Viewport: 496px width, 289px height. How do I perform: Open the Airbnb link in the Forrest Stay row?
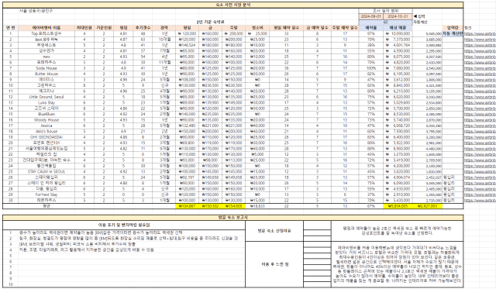click(480, 194)
